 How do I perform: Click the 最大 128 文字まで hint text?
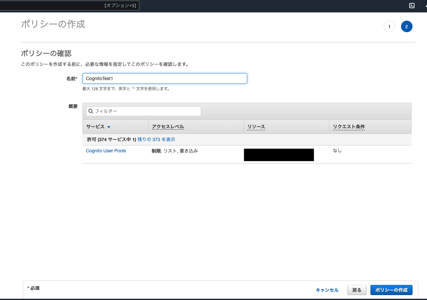126,89
